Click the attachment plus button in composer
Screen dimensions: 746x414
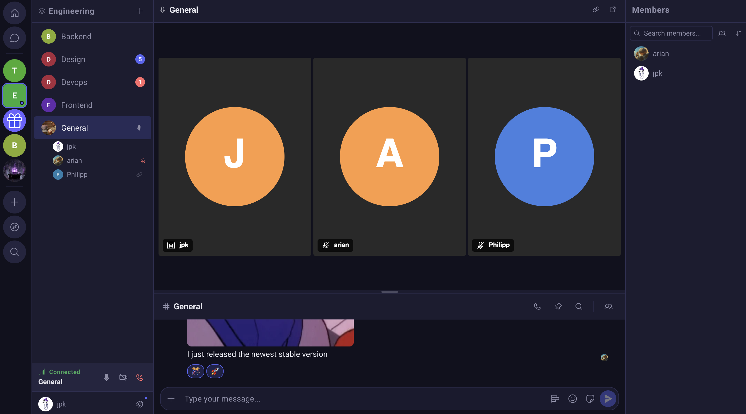(x=171, y=399)
